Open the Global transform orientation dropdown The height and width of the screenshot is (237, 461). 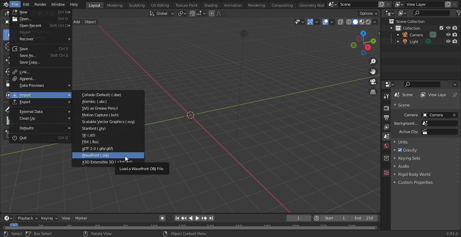[x=161, y=13]
